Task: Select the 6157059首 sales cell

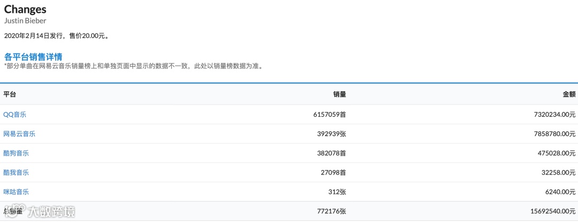Action: click(x=330, y=115)
